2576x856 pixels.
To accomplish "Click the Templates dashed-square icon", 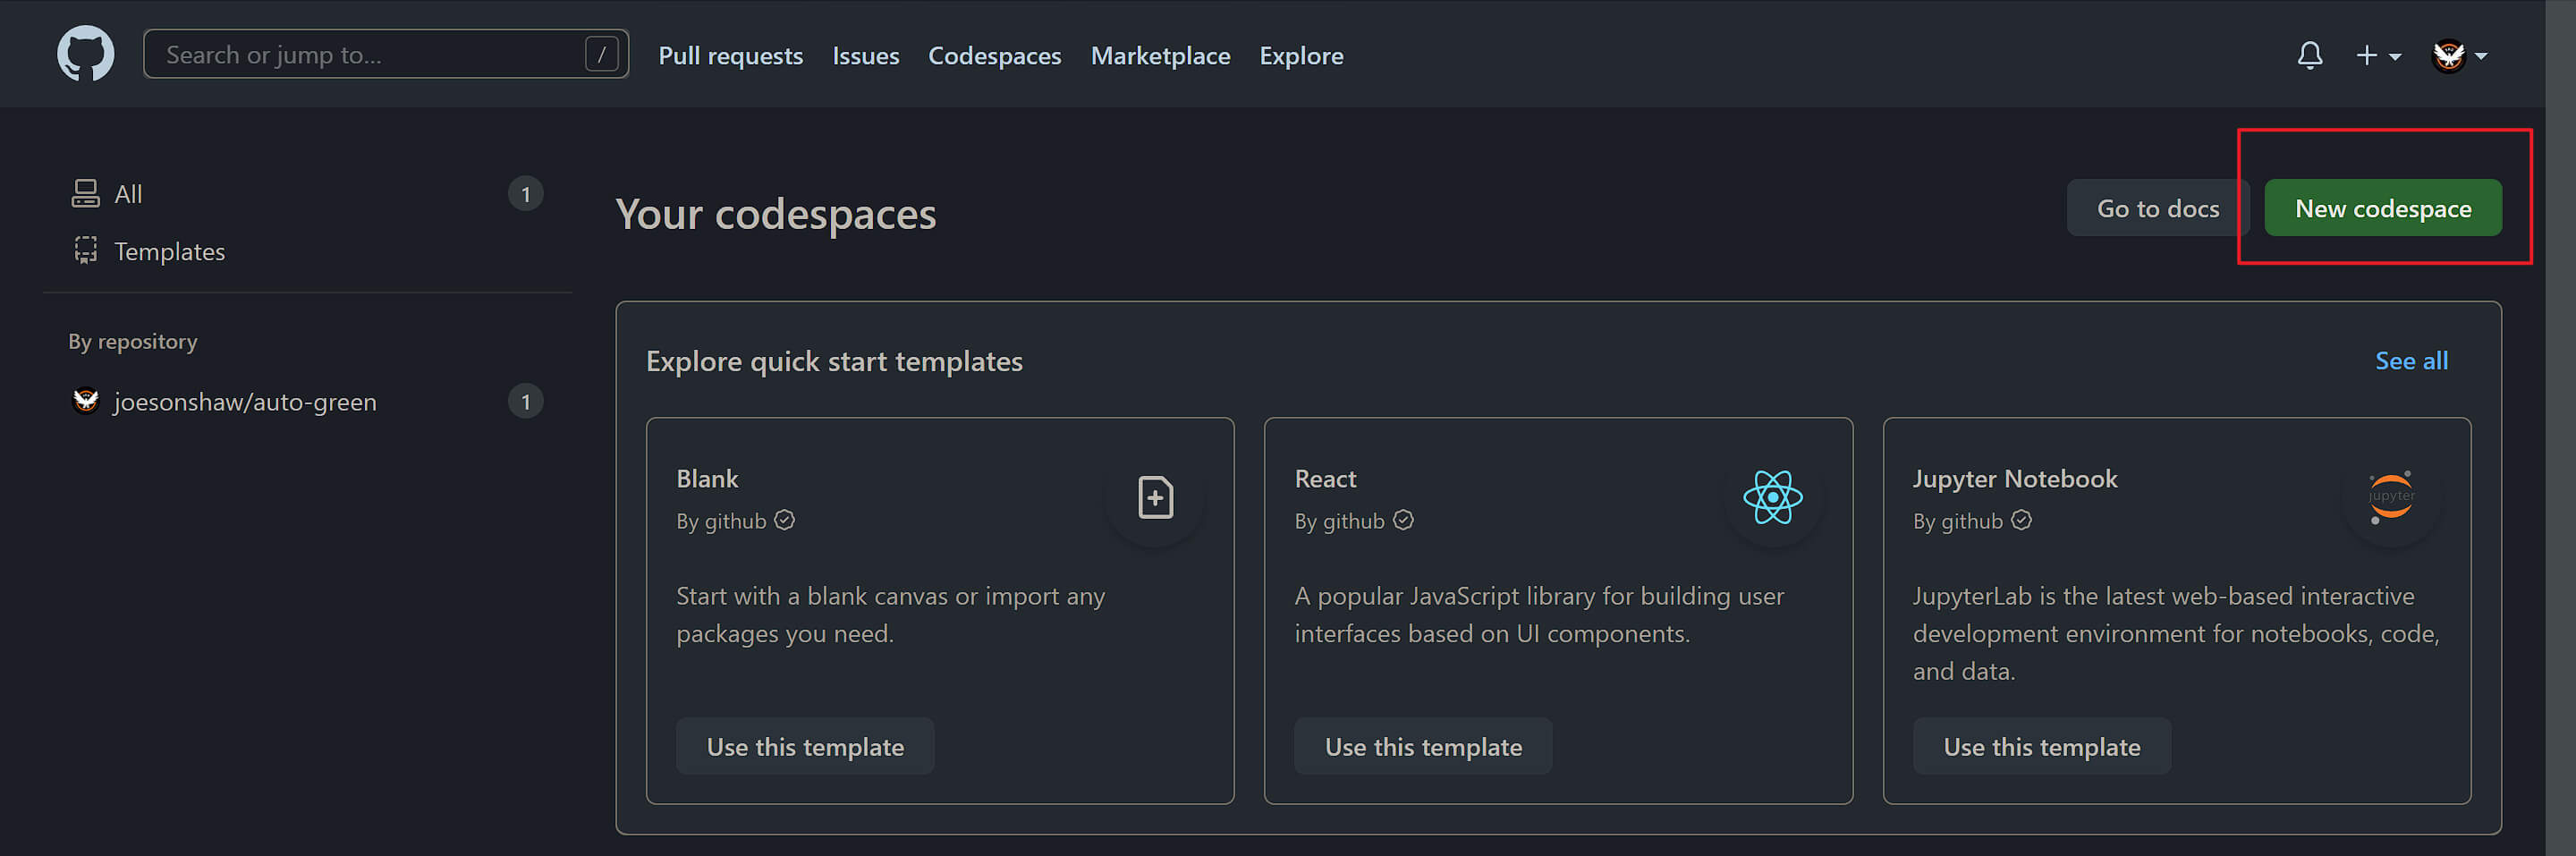I will click(85, 250).
